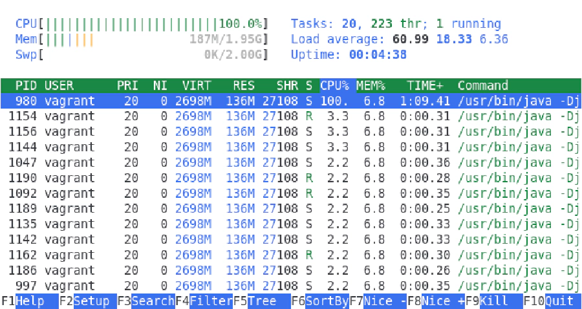The height and width of the screenshot is (309, 582).
Task: Sort by the PRI column header
Action: point(127,86)
